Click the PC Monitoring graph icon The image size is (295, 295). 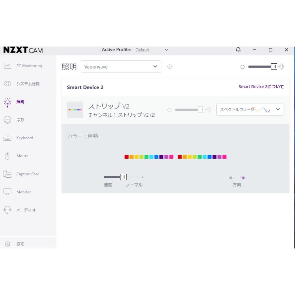[x=8, y=66]
